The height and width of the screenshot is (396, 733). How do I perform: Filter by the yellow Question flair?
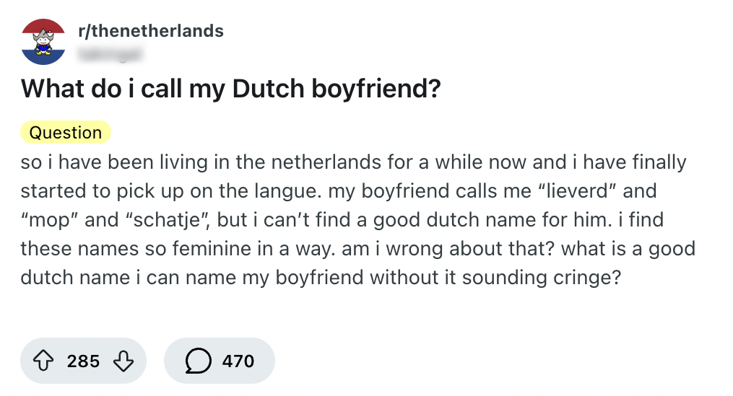point(66,133)
